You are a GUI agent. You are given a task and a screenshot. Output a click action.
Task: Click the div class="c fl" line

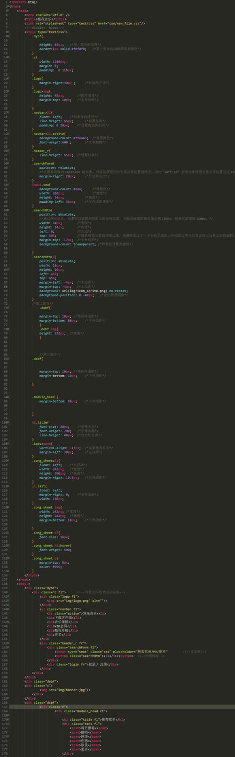[49, 592]
